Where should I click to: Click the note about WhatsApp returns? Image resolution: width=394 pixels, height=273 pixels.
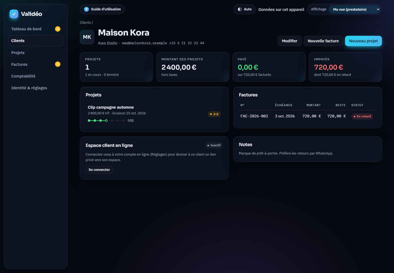(x=286, y=153)
